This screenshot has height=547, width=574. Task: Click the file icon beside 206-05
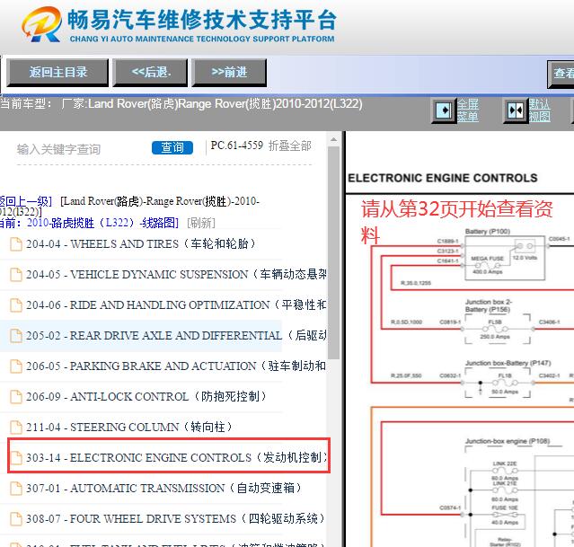click(16, 366)
